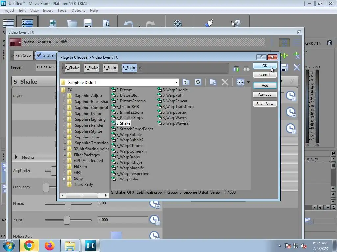Click the Z Dist slider handle

pos(67,220)
